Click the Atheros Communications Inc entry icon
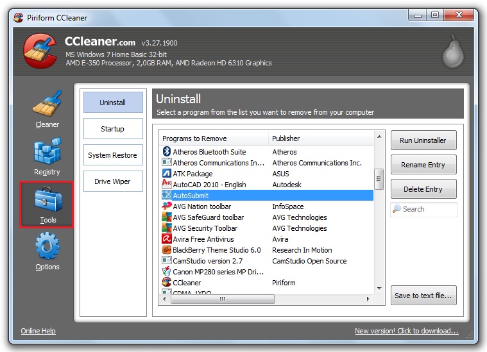The image size is (487, 352). click(x=167, y=162)
